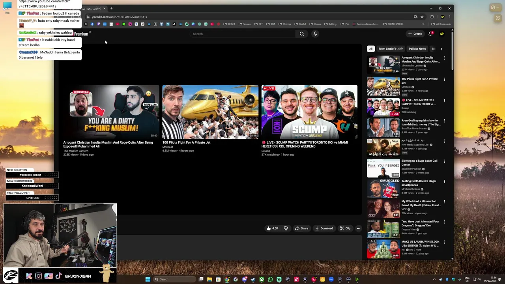Click the Facebook bookmark icon

[92, 24]
